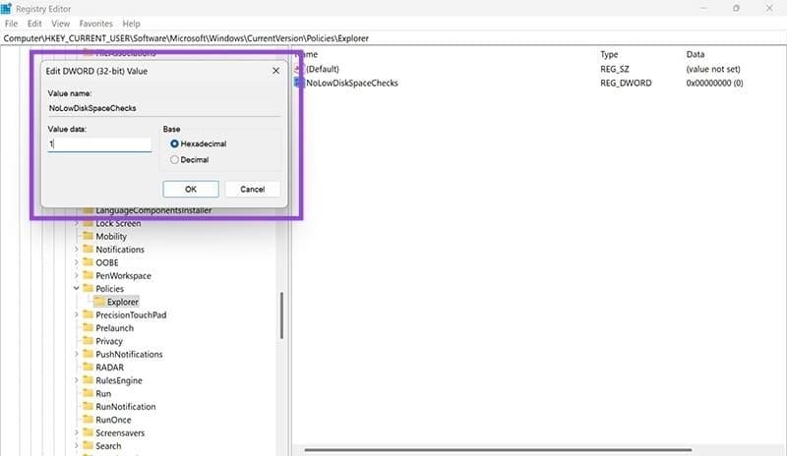The image size is (787, 456).
Task: Expand the RADAR tree node
Action: [x=76, y=368]
